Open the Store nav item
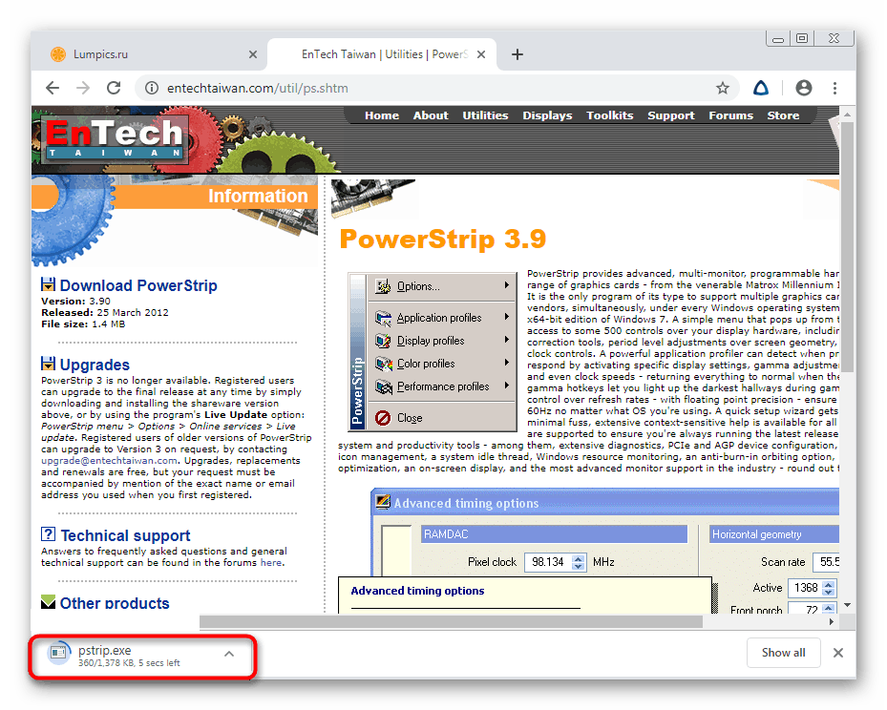 (784, 115)
